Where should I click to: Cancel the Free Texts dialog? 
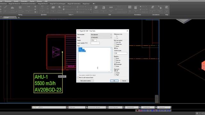coord(124,81)
